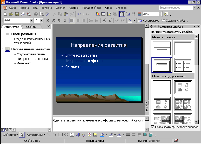Screen dimensions: 201x144
Task: Open the Показ слайдов menu
Action: [x=92, y=8]
